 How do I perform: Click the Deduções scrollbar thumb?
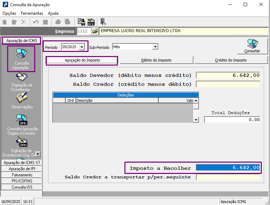(196, 106)
